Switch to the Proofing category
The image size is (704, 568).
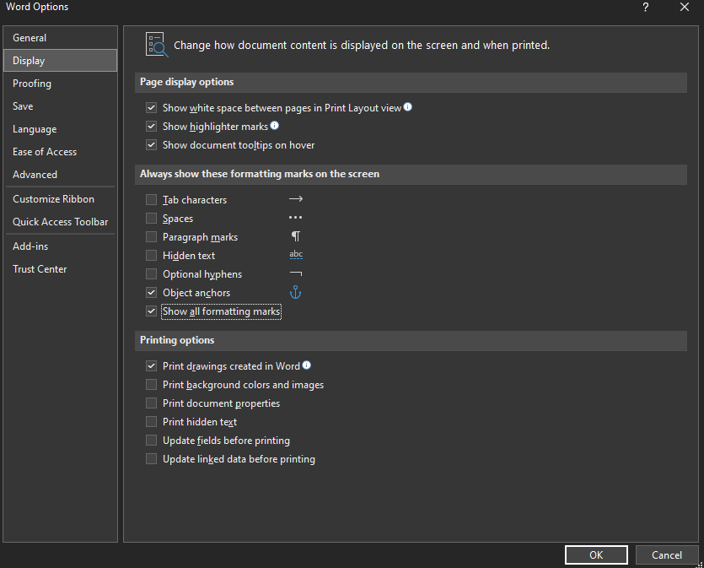point(60,84)
